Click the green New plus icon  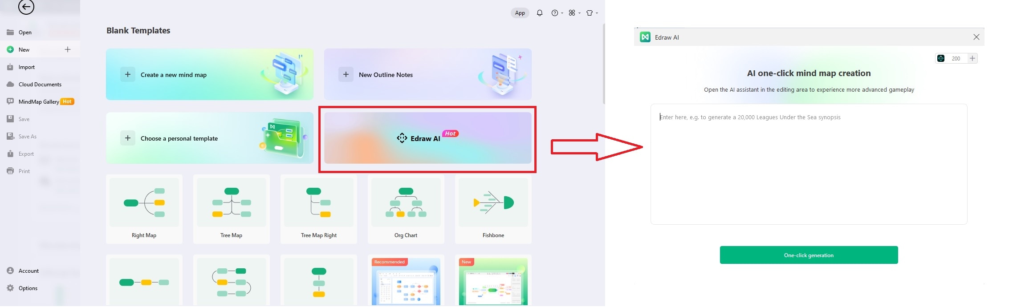[x=10, y=50]
